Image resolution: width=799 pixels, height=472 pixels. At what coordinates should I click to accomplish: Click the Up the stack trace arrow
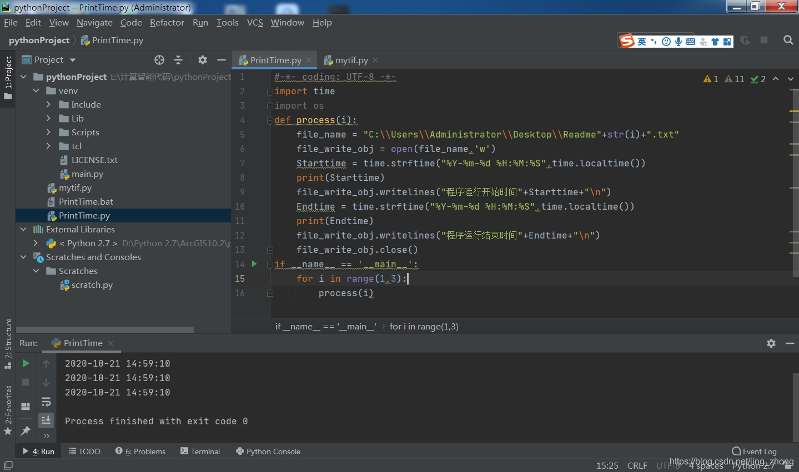click(46, 363)
